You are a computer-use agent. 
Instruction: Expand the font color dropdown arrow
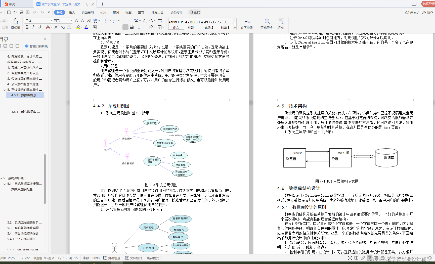90,27
